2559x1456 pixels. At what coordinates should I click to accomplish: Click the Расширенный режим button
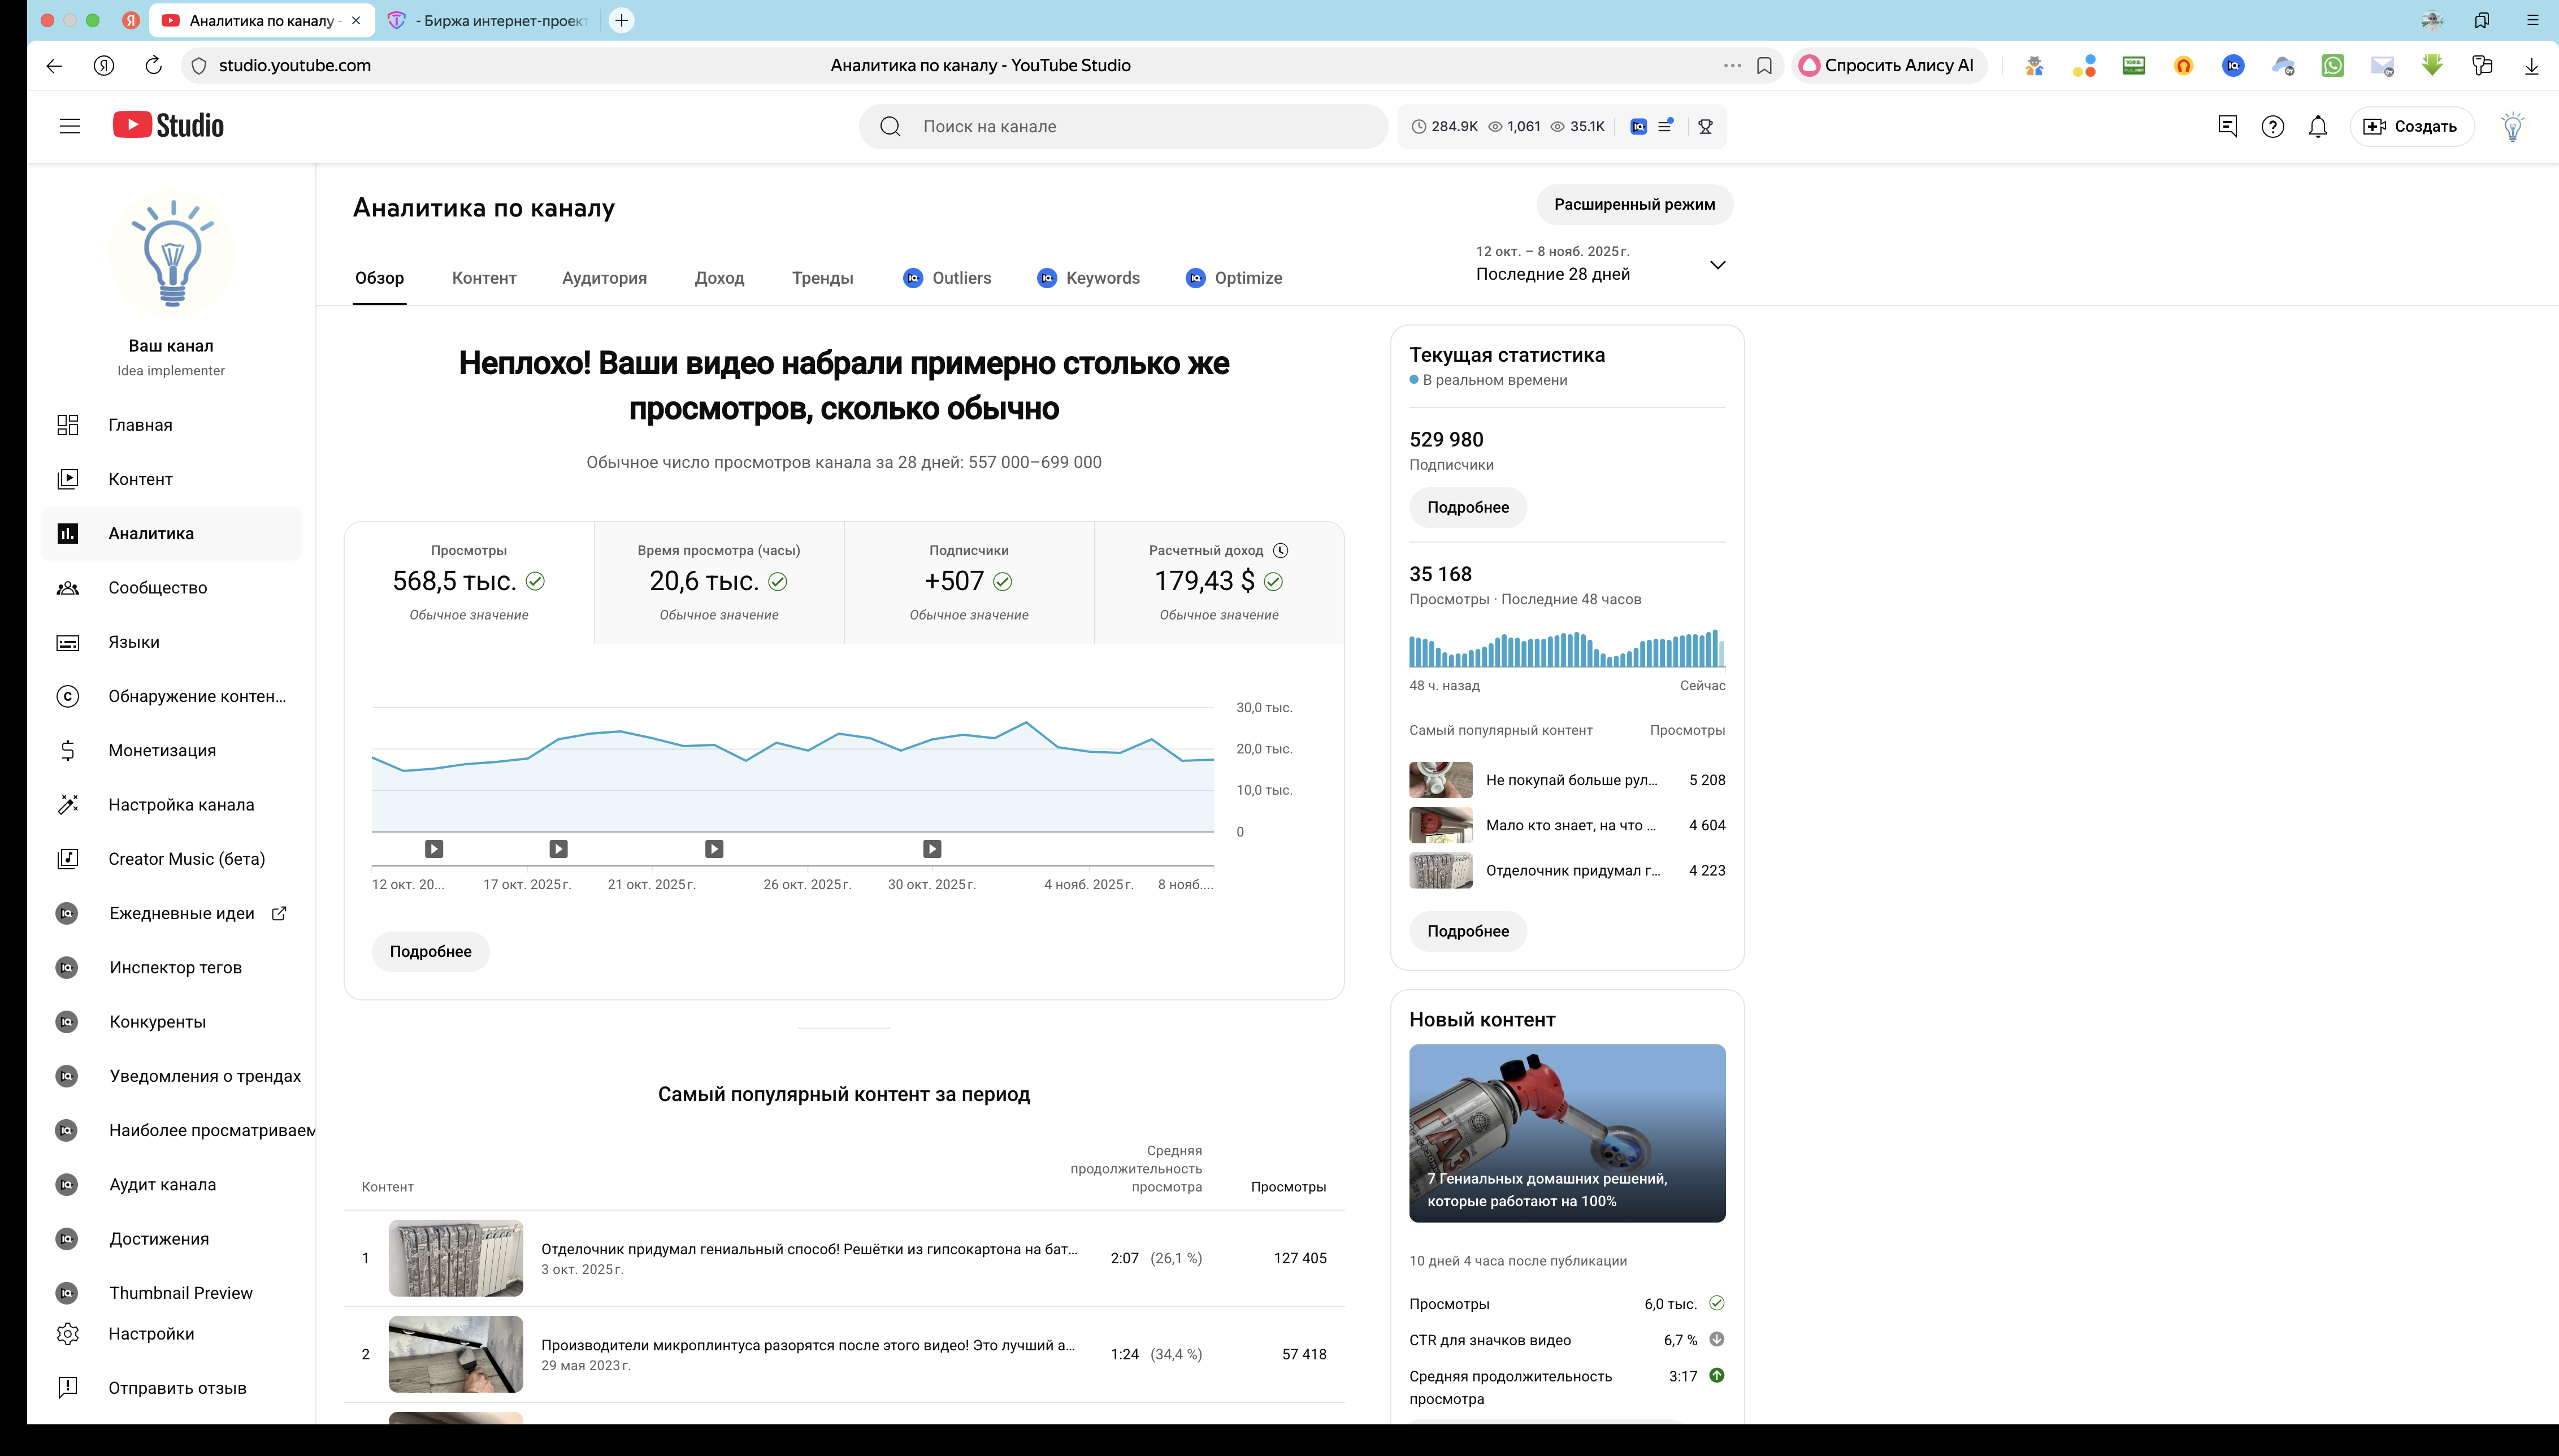[1633, 205]
